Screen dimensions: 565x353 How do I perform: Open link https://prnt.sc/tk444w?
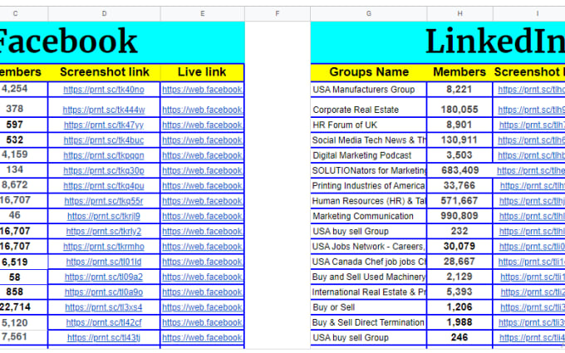(104, 110)
